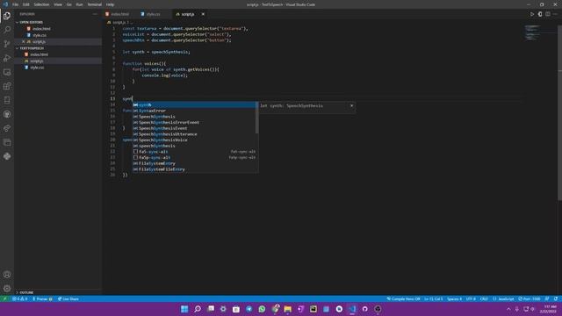
Task: Open the Extensions view
Action: pos(7,86)
